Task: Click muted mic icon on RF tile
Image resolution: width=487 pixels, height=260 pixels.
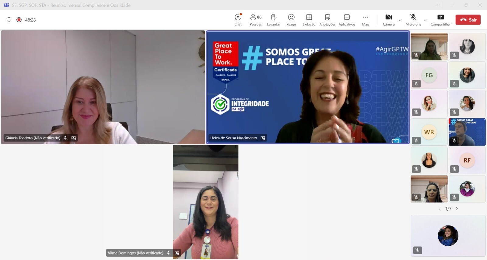Action: 454,169
